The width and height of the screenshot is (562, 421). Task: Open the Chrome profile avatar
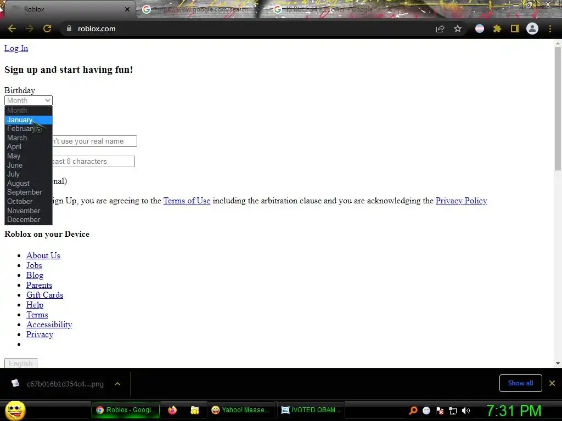[532, 29]
